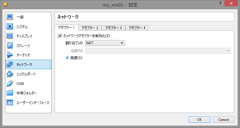Open the 割り当て NAT dropdown
This screenshot has height=128, width=240.
[x=105, y=43]
